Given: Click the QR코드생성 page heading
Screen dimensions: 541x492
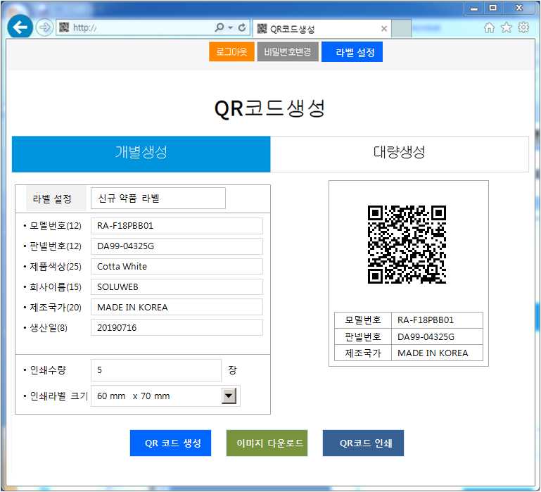Looking at the screenshot, I should tap(269, 108).
